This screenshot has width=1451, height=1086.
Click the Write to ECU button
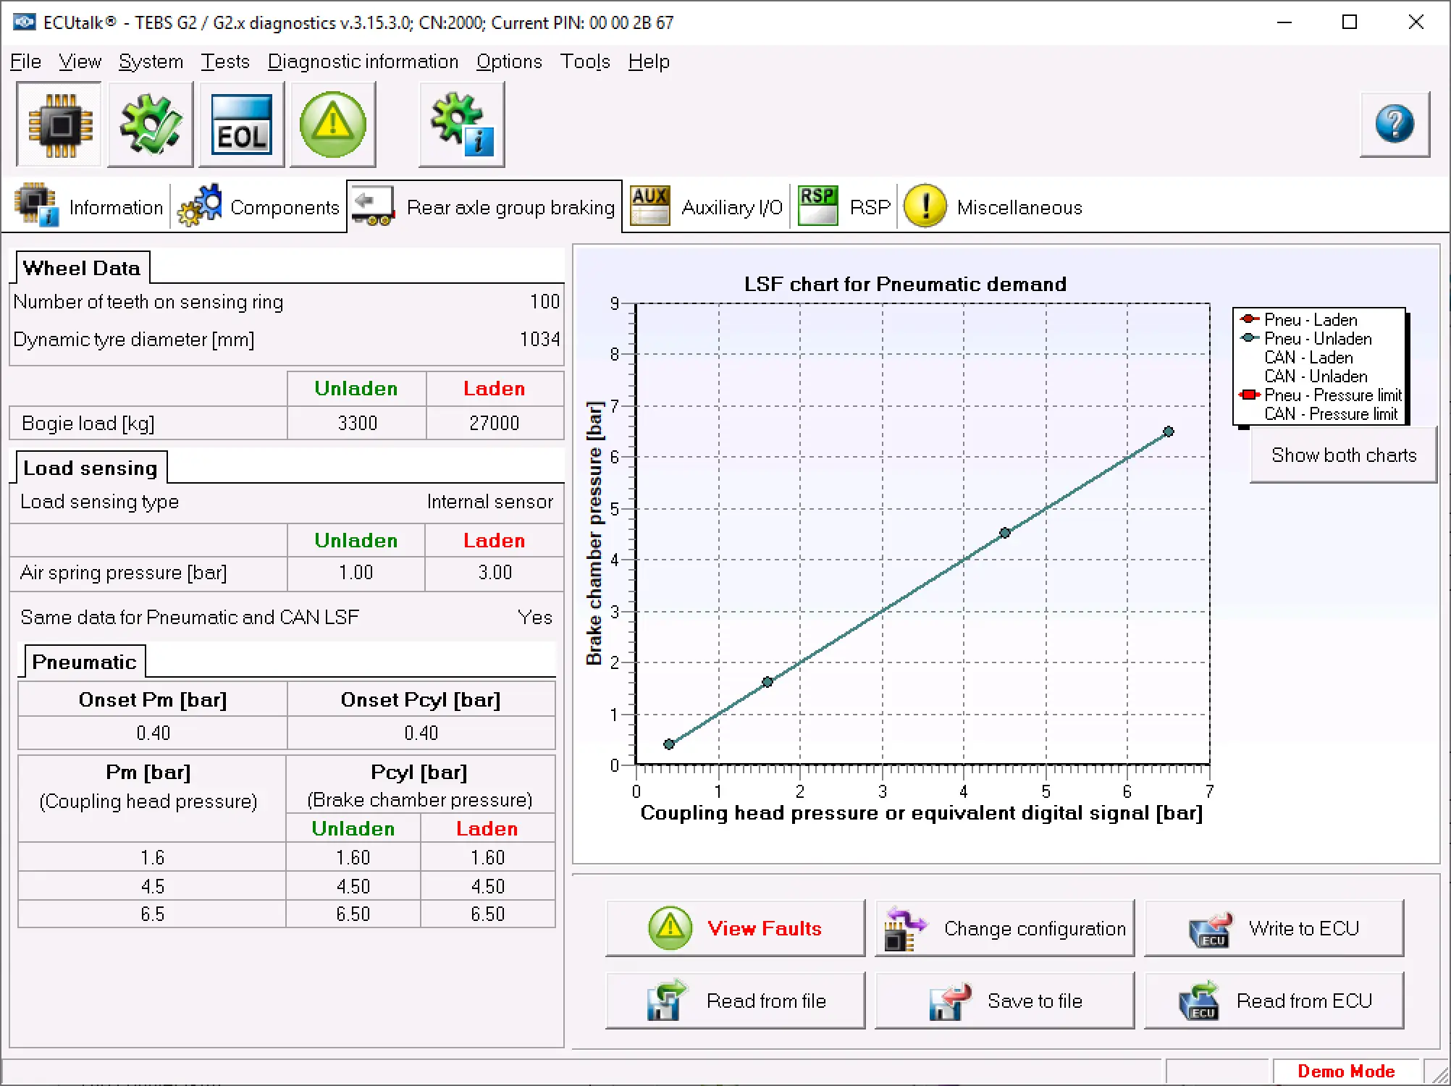(x=1274, y=928)
